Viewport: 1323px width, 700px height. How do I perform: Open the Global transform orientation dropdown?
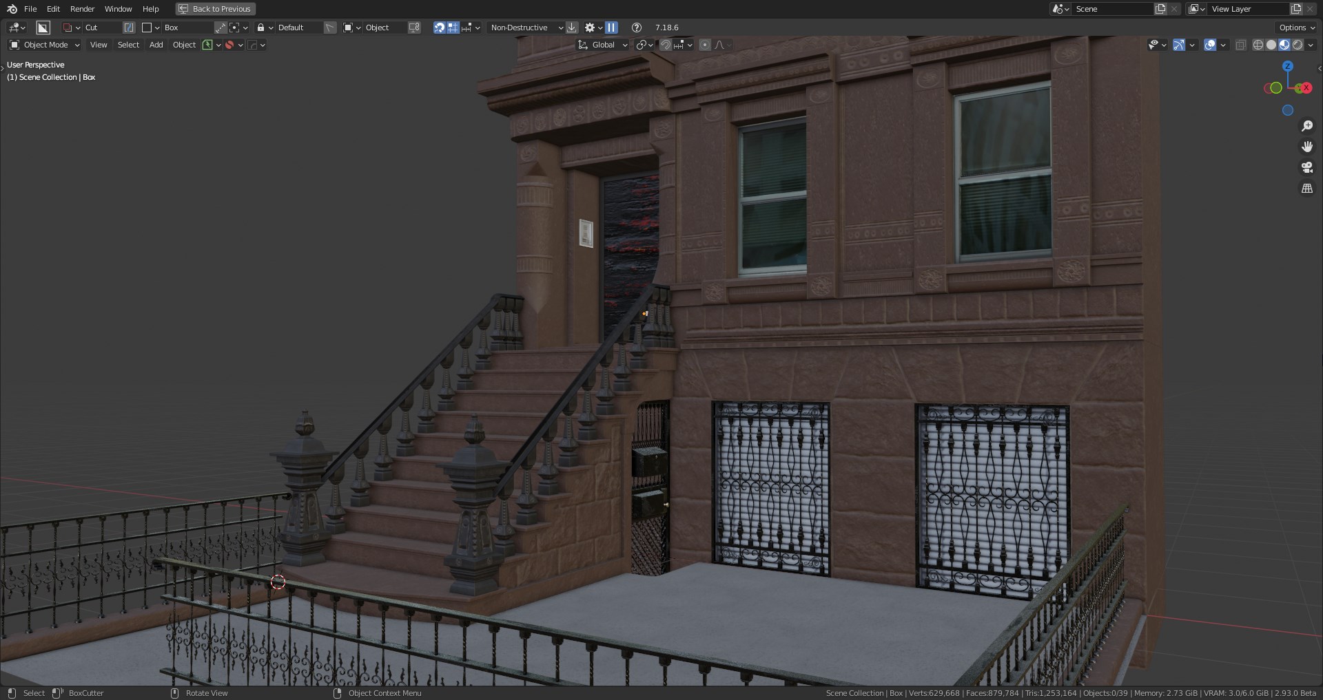pos(603,45)
